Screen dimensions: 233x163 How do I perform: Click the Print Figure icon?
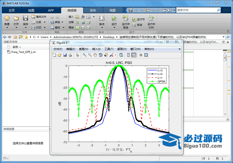[x=70, y=55]
